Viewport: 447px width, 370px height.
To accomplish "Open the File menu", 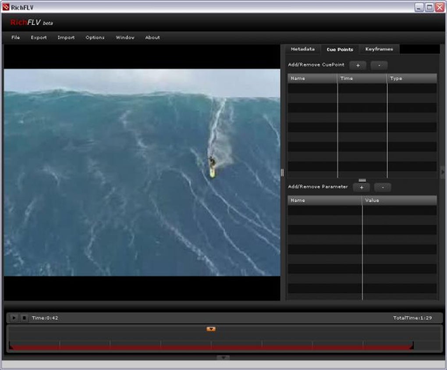I will click(16, 37).
